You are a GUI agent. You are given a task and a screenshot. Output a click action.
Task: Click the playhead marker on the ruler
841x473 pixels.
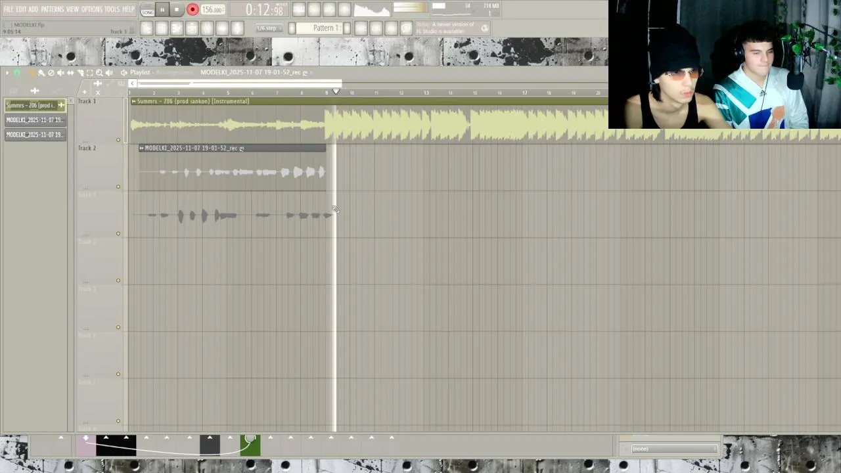tap(336, 92)
